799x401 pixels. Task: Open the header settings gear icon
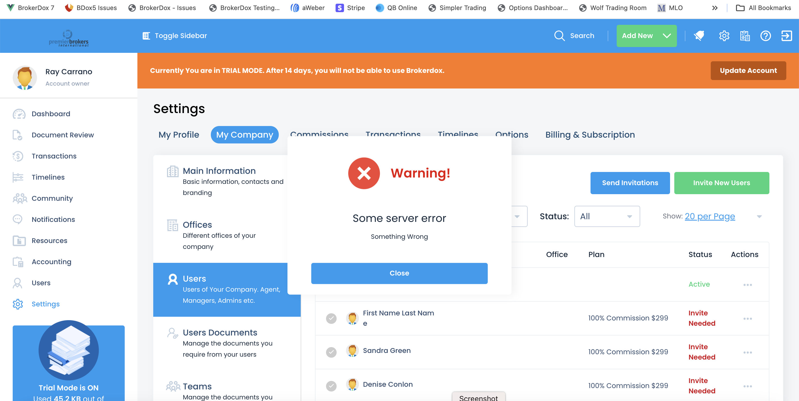724,36
